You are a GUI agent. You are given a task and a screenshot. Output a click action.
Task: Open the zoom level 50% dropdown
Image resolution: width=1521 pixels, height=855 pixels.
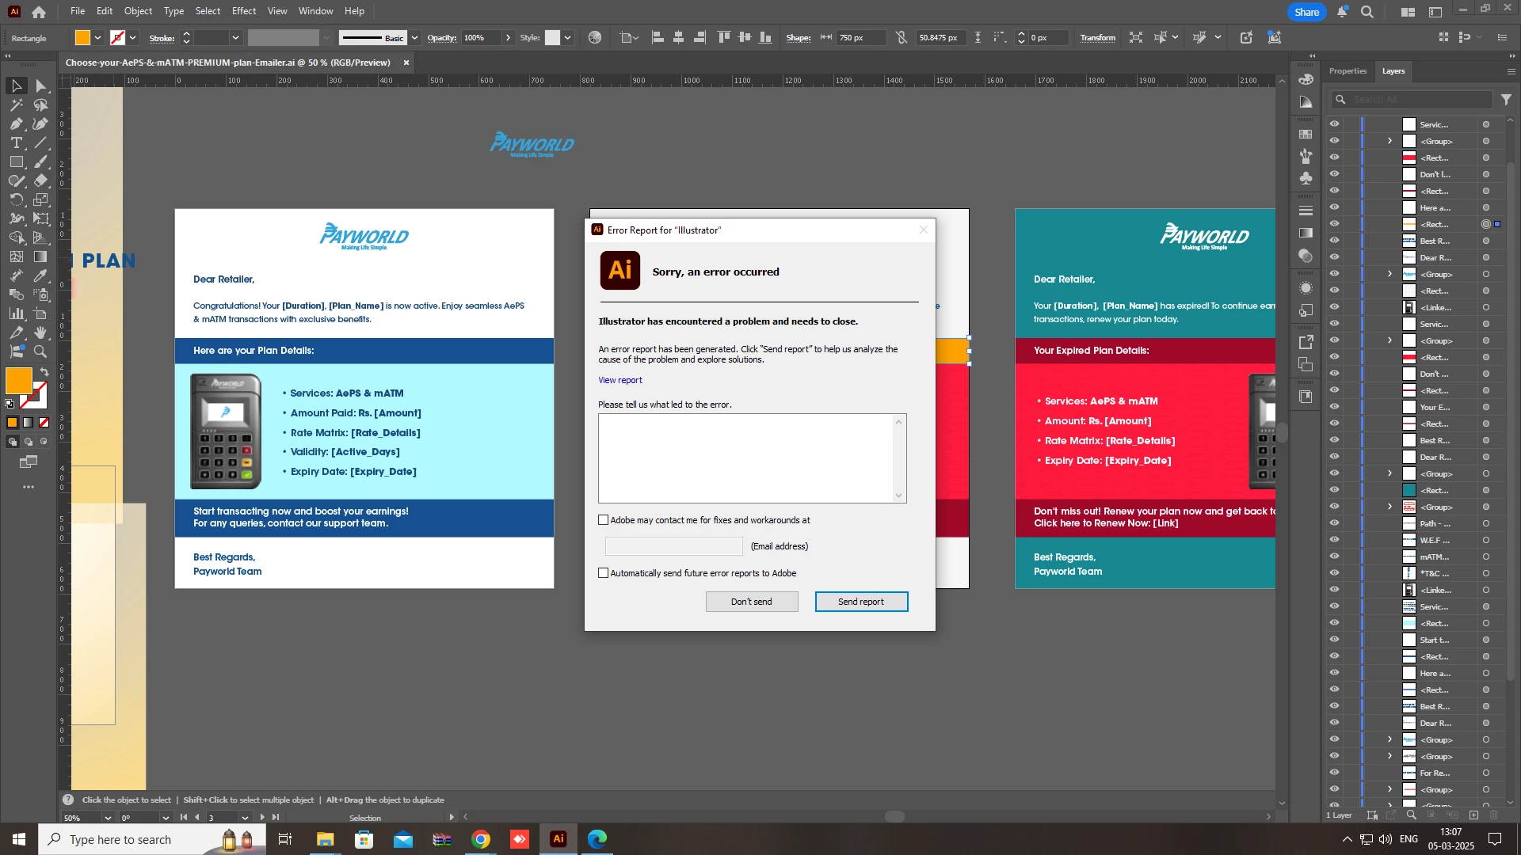pyautogui.click(x=108, y=818)
